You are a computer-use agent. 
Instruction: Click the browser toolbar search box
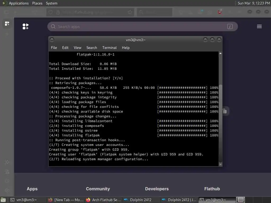pos(155,12)
